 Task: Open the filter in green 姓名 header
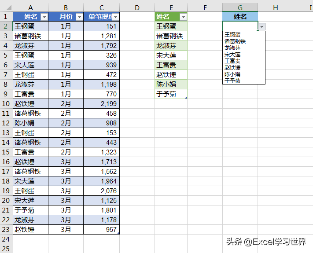(183, 17)
